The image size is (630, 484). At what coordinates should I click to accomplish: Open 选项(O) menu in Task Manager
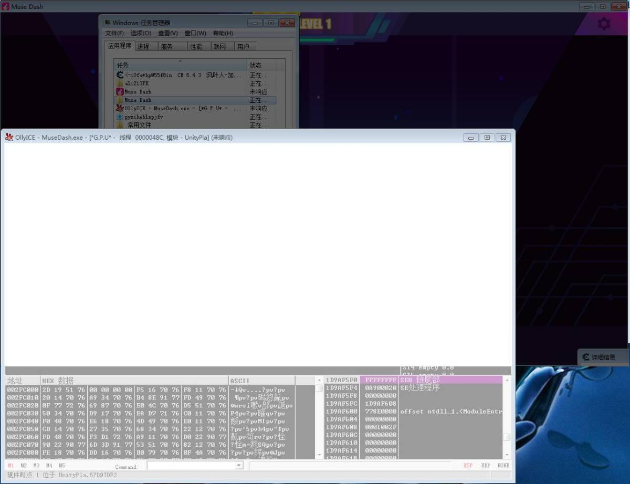click(x=141, y=33)
